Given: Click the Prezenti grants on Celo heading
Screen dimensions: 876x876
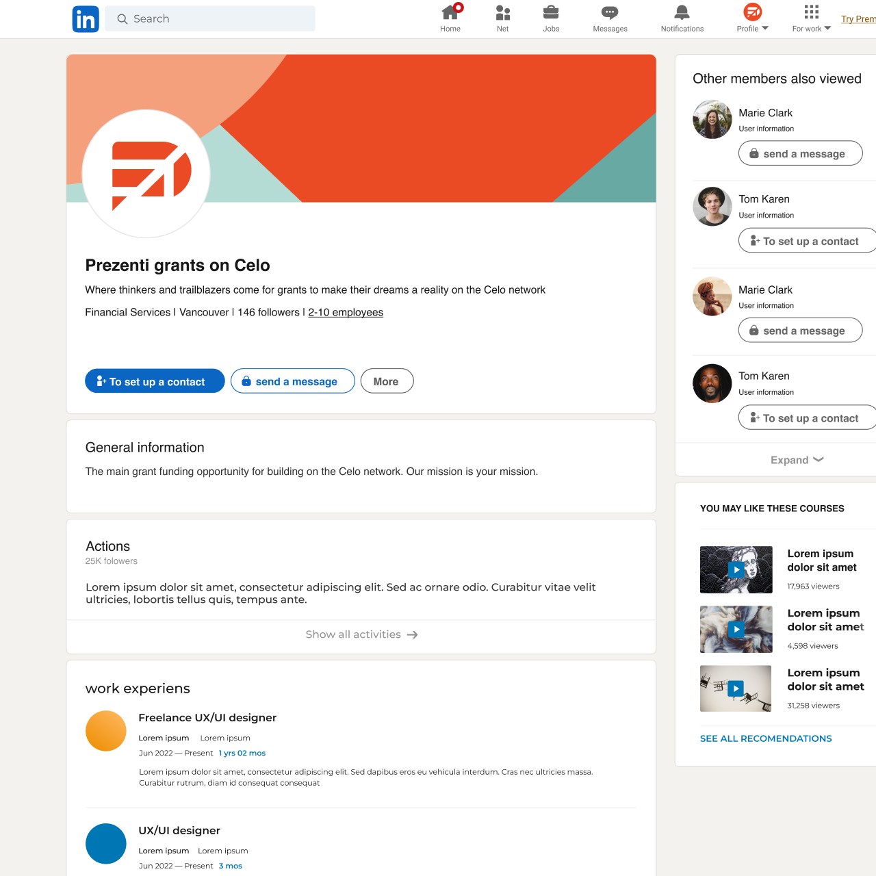Looking at the screenshot, I should point(177,265).
